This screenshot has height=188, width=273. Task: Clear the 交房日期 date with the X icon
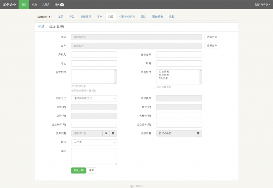[x=106, y=133]
